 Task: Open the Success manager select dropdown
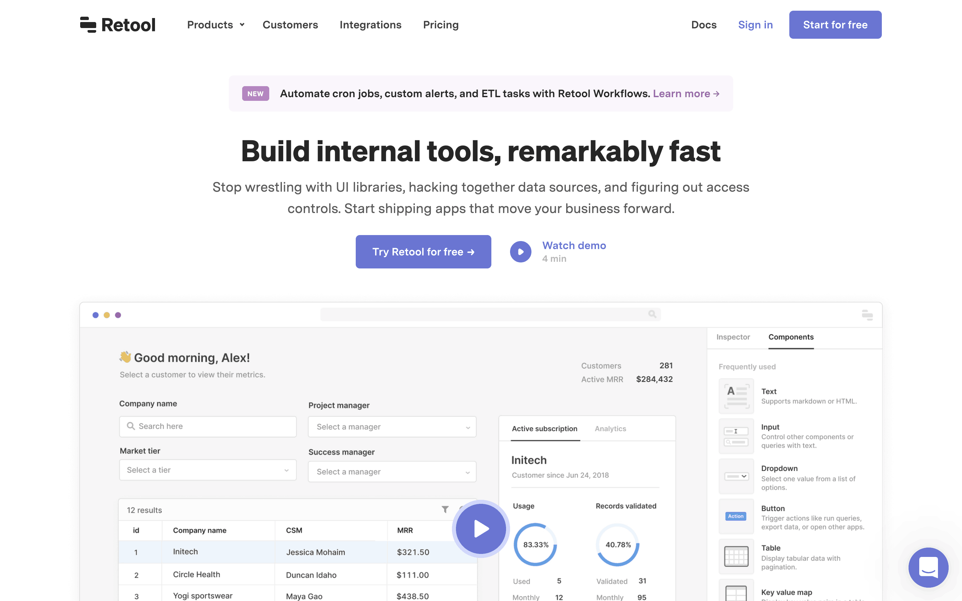coord(392,471)
